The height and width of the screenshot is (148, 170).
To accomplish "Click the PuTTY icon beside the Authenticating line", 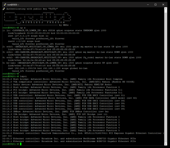I will (4, 9).
